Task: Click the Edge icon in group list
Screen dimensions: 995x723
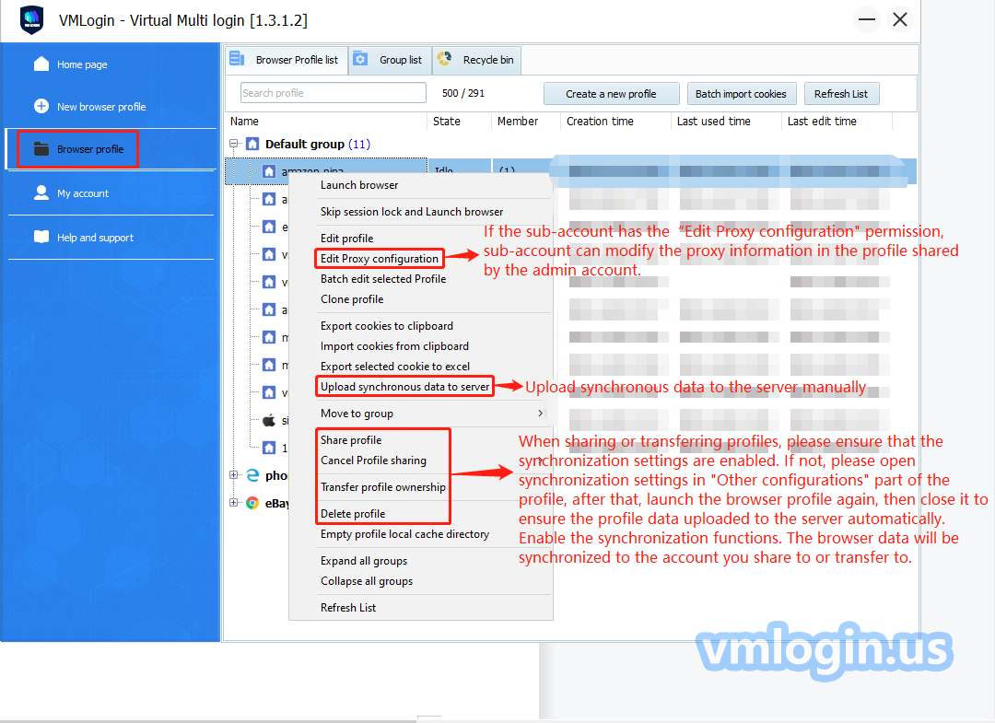Action: [252, 475]
